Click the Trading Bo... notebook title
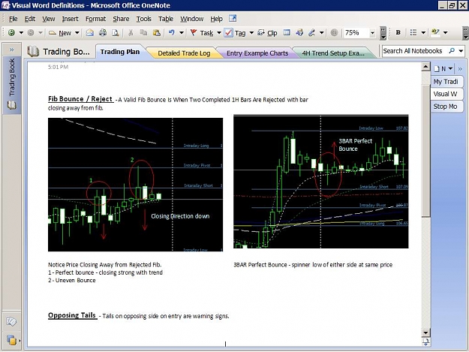Viewport: 469px width, 352px height. tap(59, 52)
